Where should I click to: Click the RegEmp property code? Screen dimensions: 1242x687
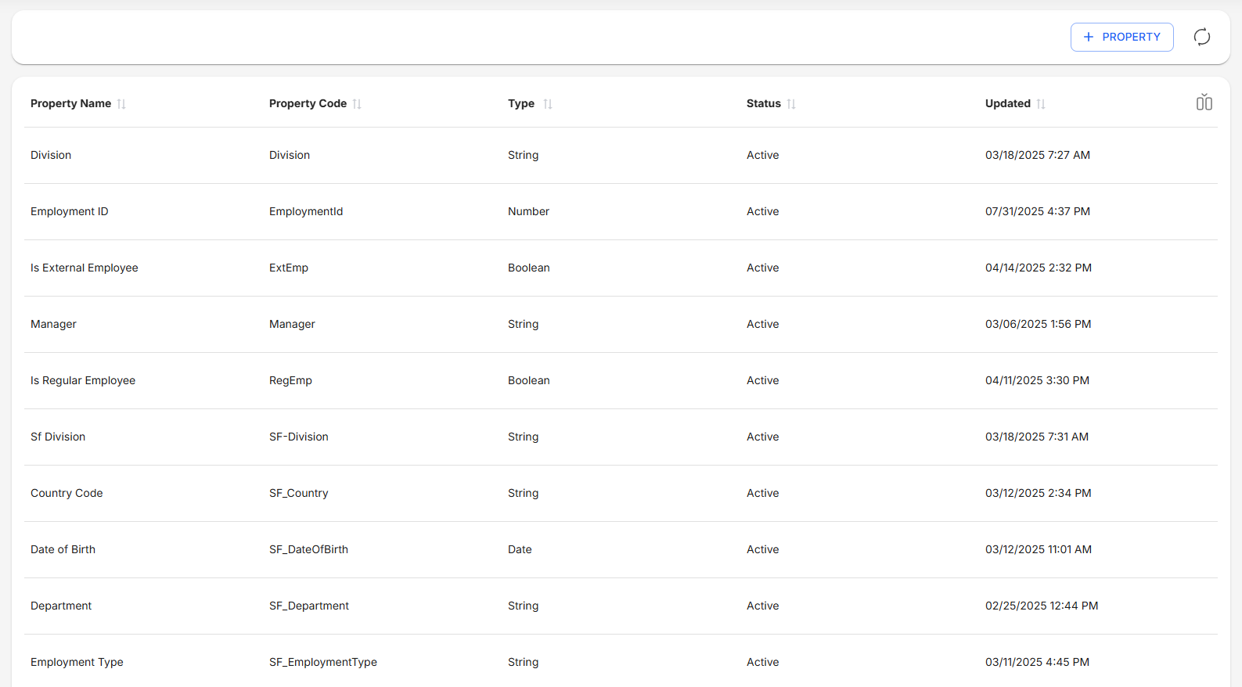(290, 380)
